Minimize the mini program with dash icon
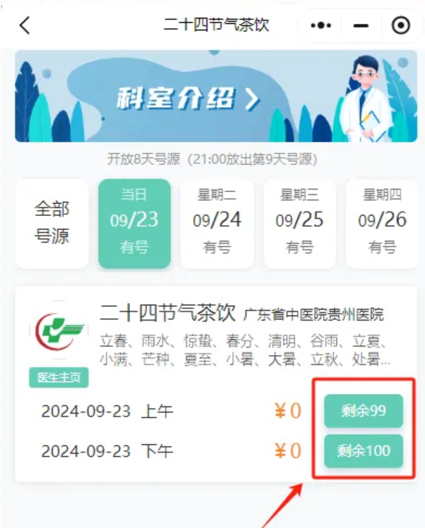The height and width of the screenshot is (528, 425). (x=361, y=25)
